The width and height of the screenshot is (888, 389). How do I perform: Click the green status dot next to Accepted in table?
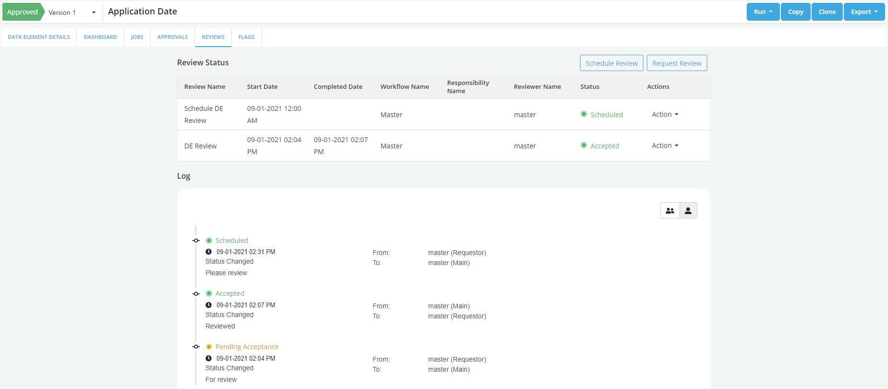[x=584, y=146]
